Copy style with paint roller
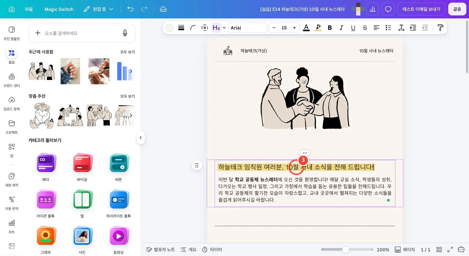 (x=440, y=28)
